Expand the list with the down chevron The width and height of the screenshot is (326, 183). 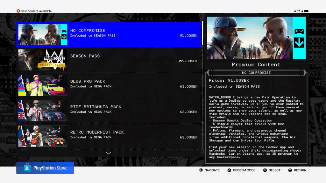click(x=108, y=153)
